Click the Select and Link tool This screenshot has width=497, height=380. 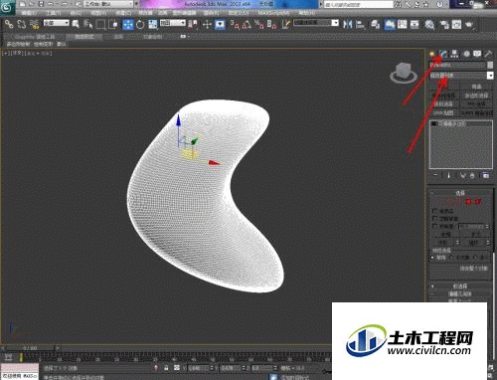(x=9, y=24)
